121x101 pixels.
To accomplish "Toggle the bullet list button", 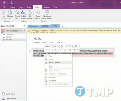I will (x=65, y=50).
